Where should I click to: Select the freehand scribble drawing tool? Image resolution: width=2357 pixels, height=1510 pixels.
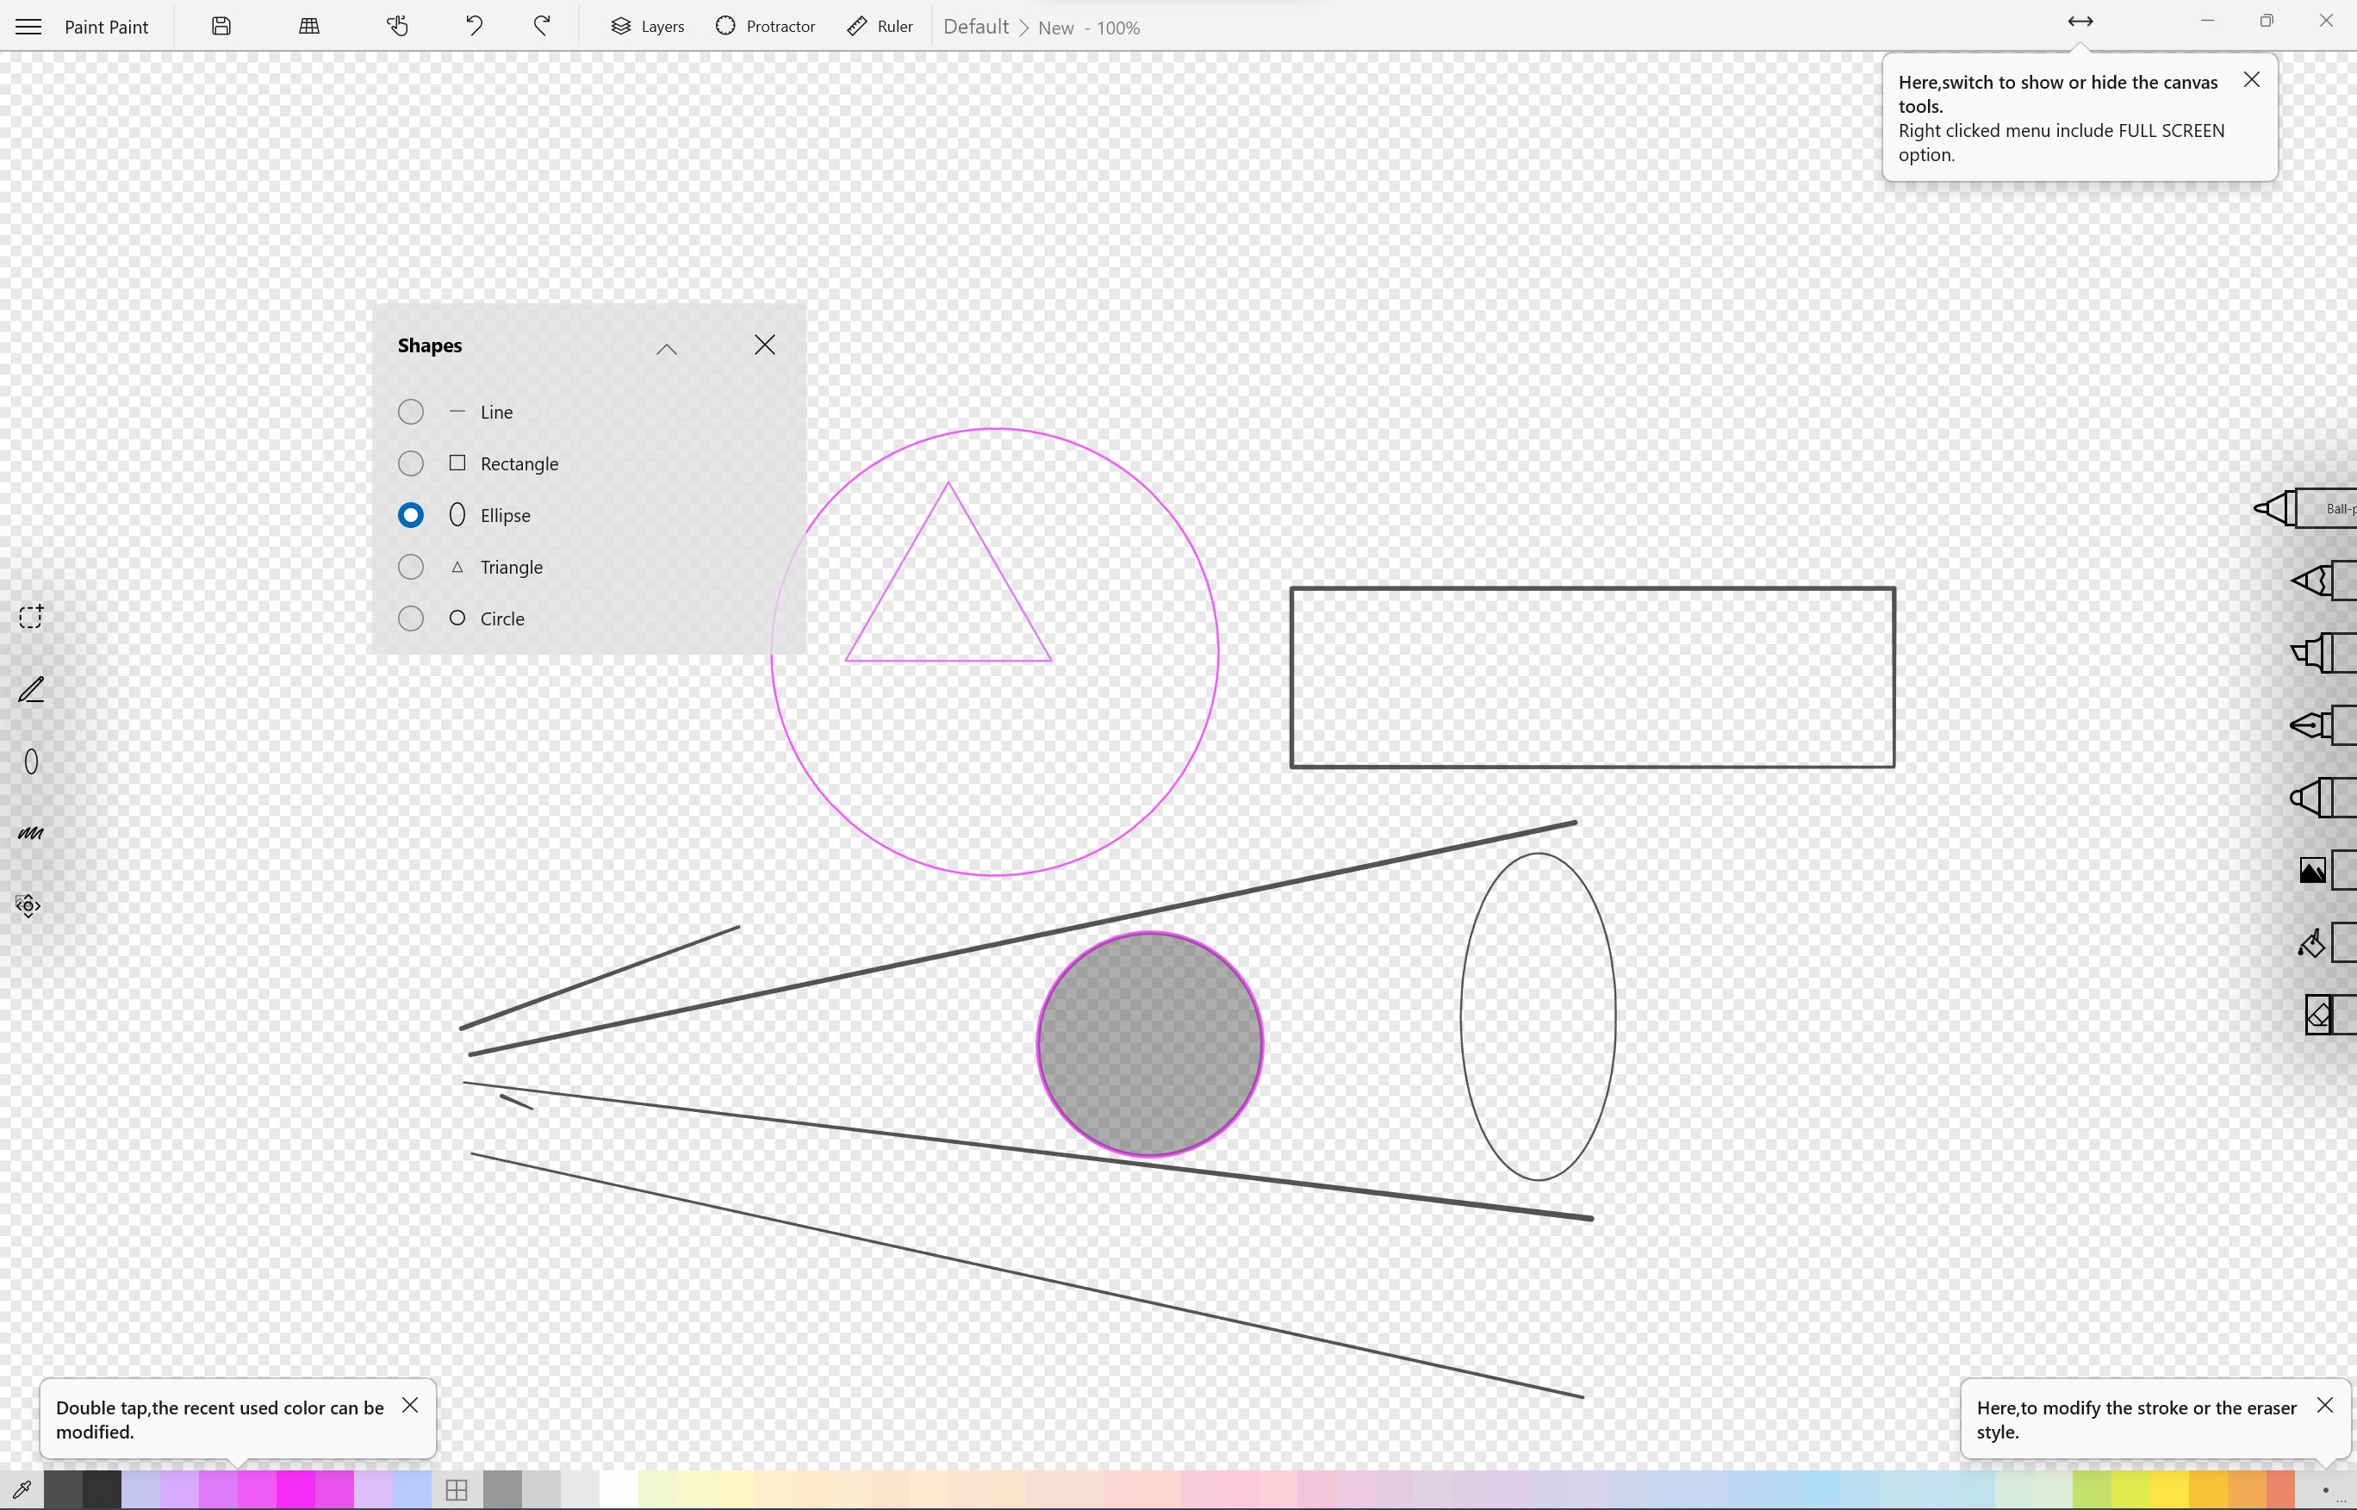[x=30, y=834]
